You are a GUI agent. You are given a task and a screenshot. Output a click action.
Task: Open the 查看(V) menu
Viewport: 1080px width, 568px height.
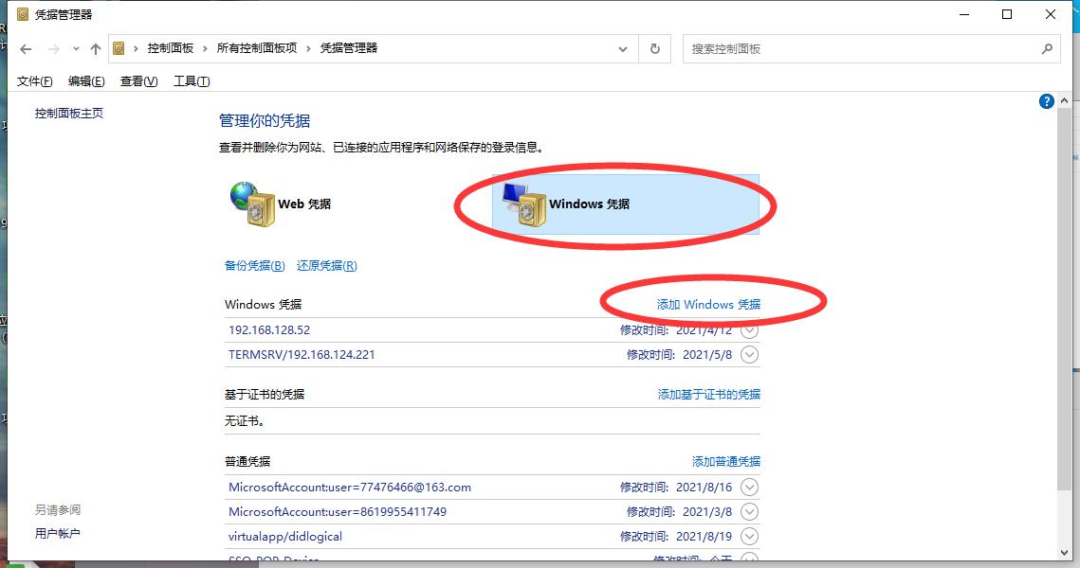tap(139, 81)
